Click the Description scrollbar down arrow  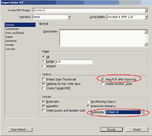pyautogui.click(x=146, y=44)
